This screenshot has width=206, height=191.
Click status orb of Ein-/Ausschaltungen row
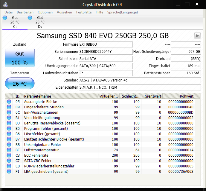[x=9, y=112]
